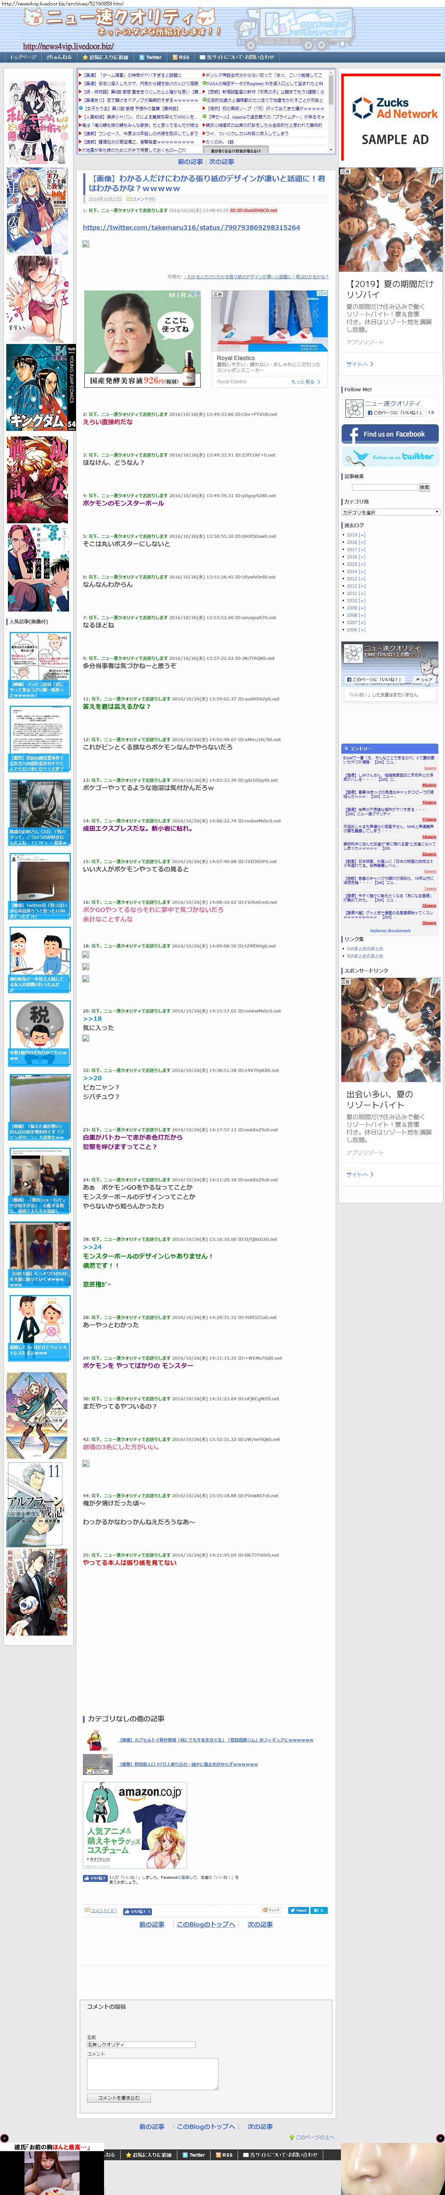Click the サイトへ arrow on 夏の期間だけリゾバイ ad
Image resolution: width=445 pixels, height=2195 pixels.
pyautogui.click(x=360, y=364)
